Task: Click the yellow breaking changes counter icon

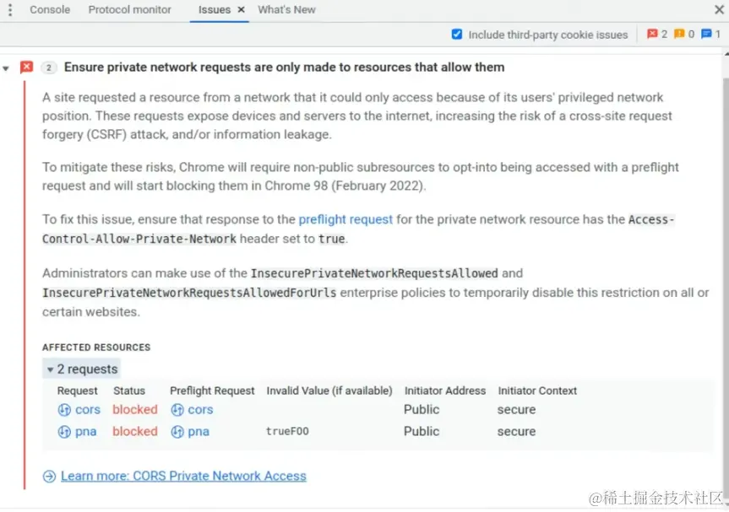Action: [679, 34]
